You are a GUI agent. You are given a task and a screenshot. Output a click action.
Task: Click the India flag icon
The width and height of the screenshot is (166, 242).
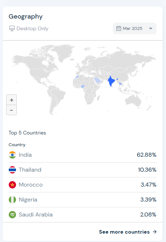coord(12,155)
